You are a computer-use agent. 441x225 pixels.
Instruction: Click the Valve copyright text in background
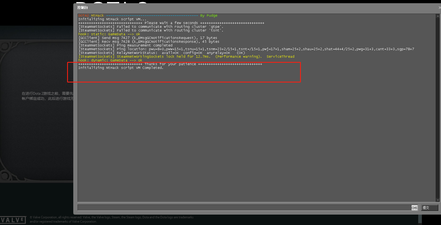(x=112, y=219)
